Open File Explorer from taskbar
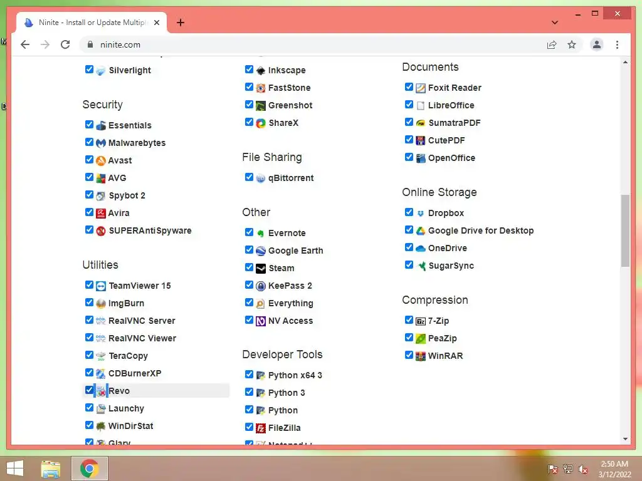 point(51,468)
